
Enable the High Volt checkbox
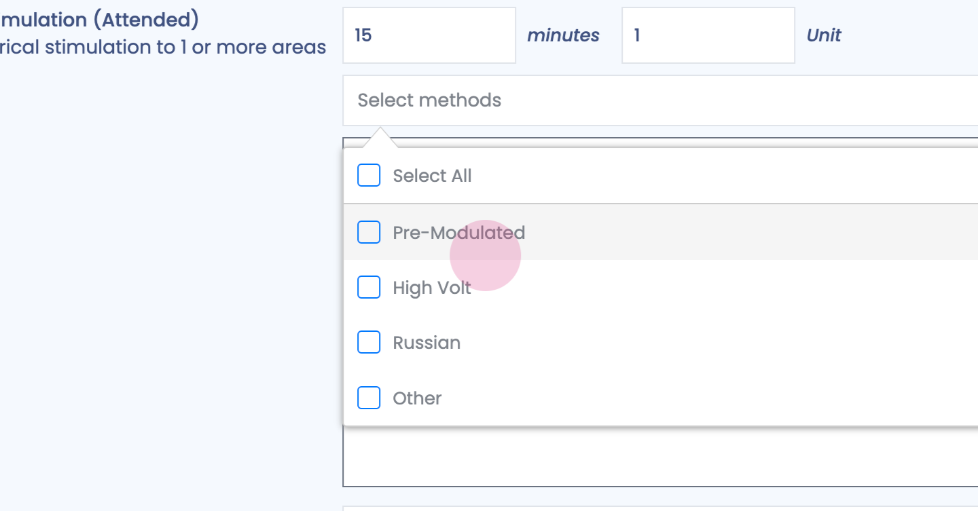coord(369,287)
